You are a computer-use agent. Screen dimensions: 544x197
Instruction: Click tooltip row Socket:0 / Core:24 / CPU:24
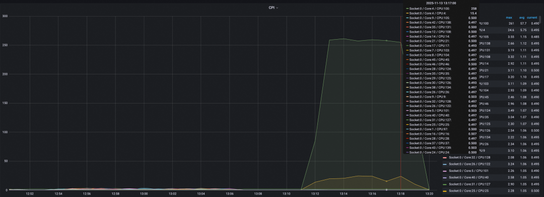441,152
